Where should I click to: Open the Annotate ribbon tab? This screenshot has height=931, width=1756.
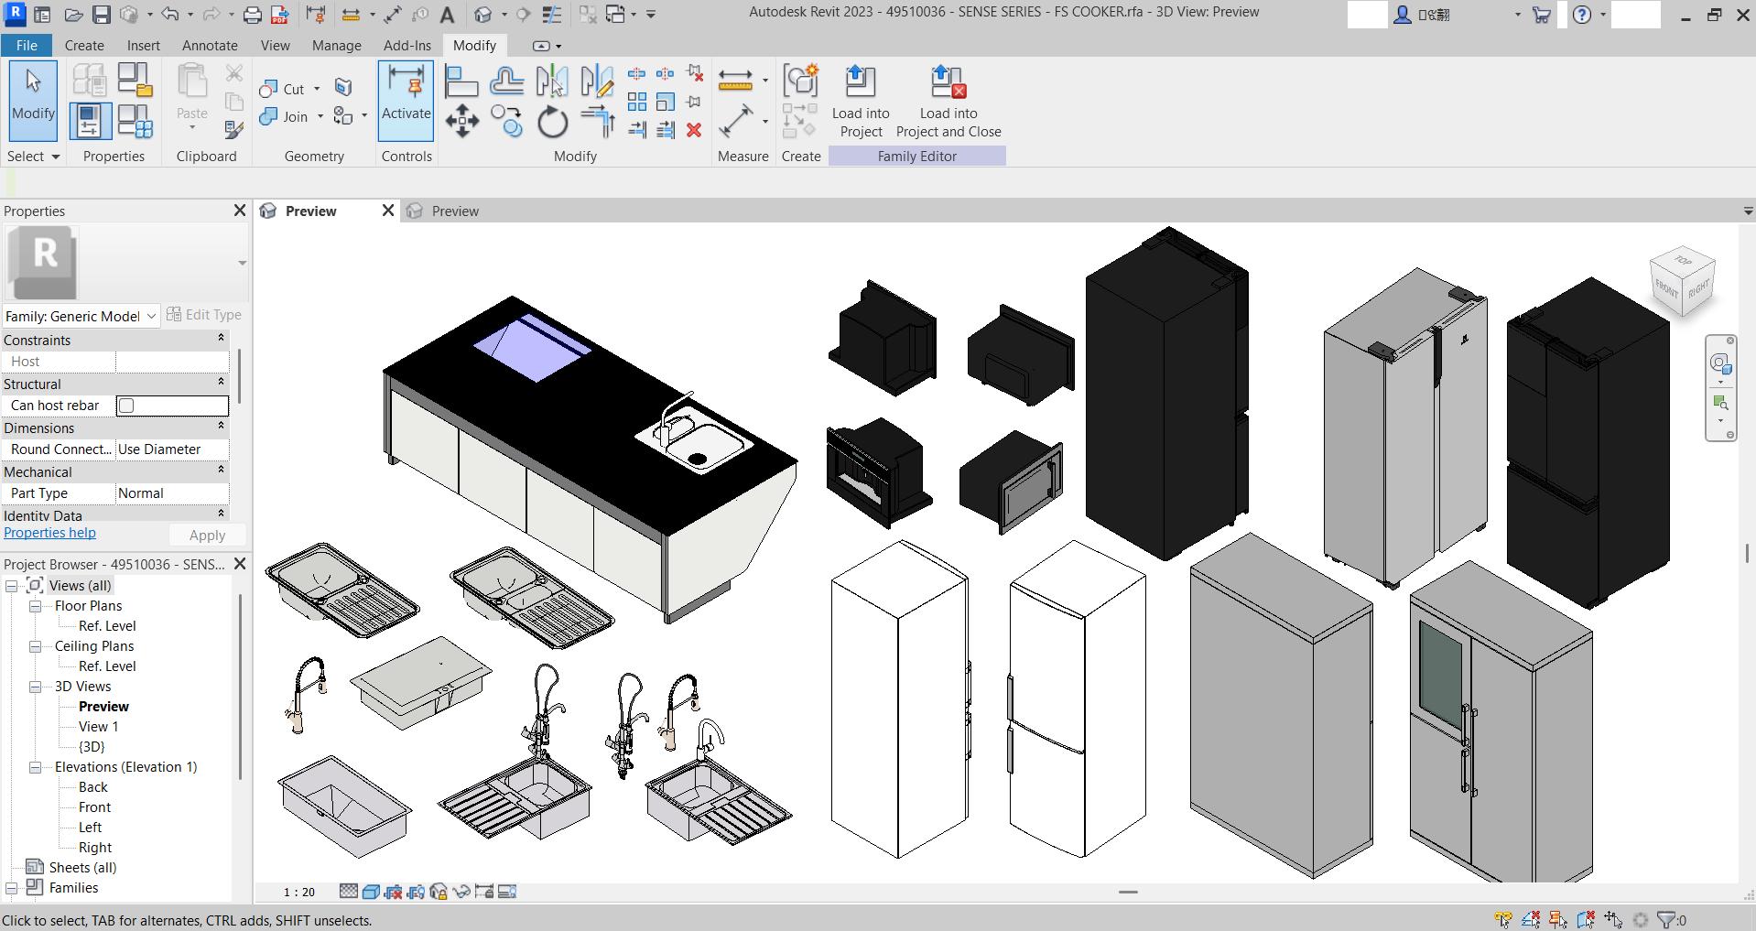210,45
